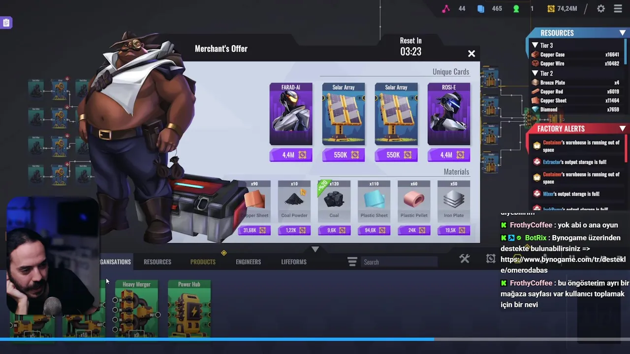The width and height of the screenshot is (630, 354).
Task: Buy Plastic Sheet for 94,6K
Action: 374,230
